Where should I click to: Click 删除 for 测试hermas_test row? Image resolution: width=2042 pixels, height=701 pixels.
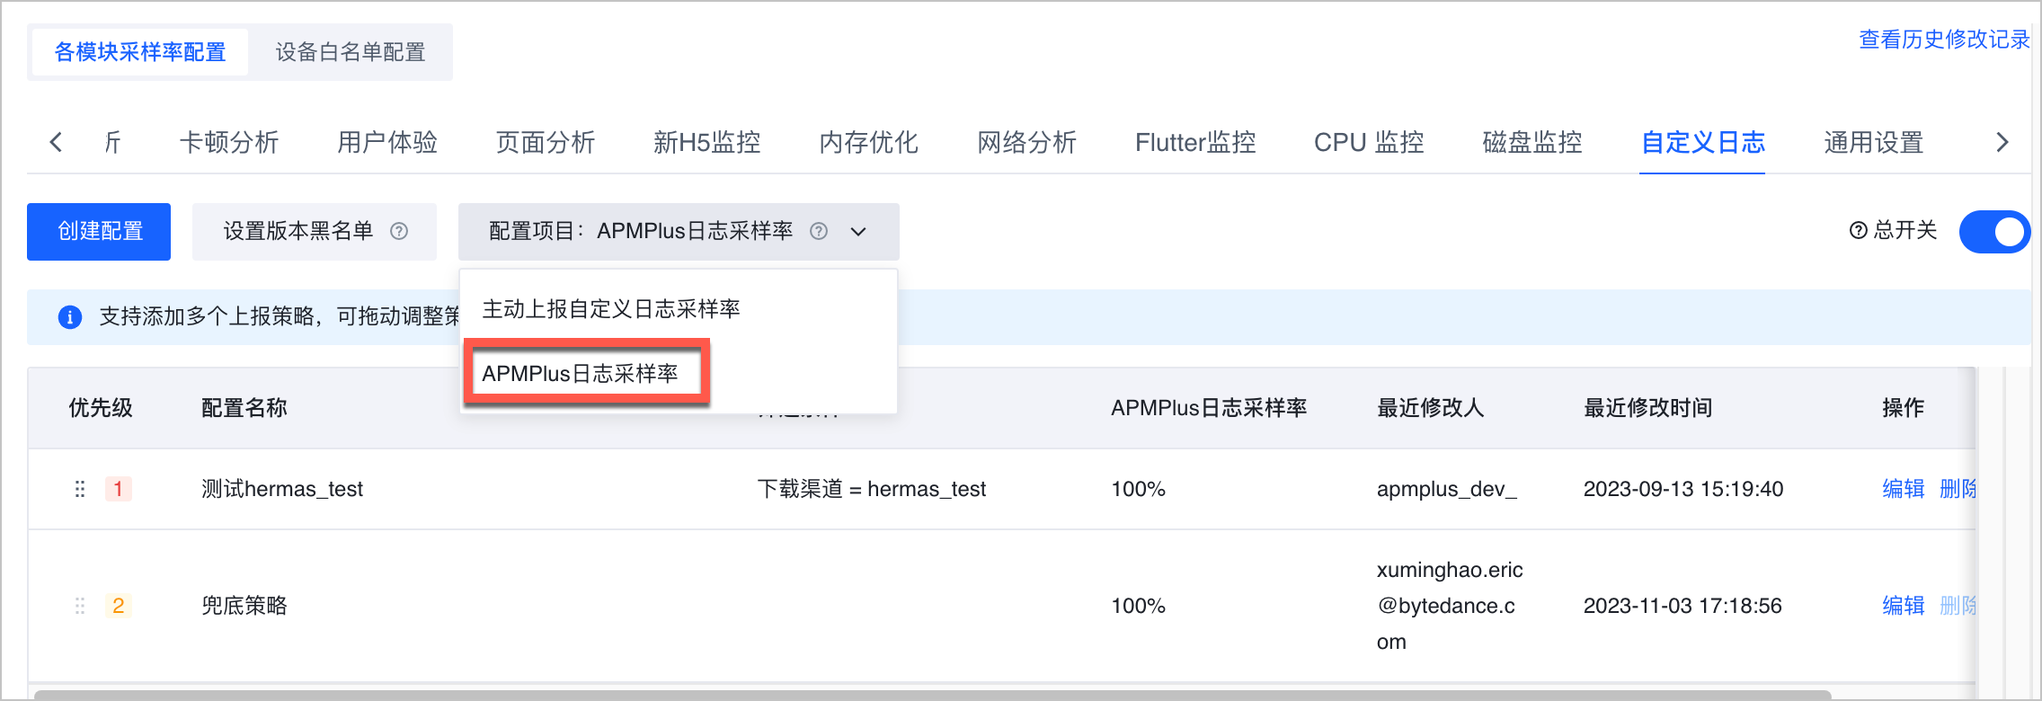pyautogui.click(x=1958, y=489)
